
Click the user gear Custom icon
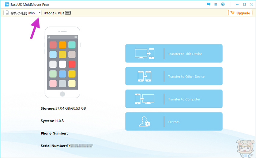click(144, 122)
